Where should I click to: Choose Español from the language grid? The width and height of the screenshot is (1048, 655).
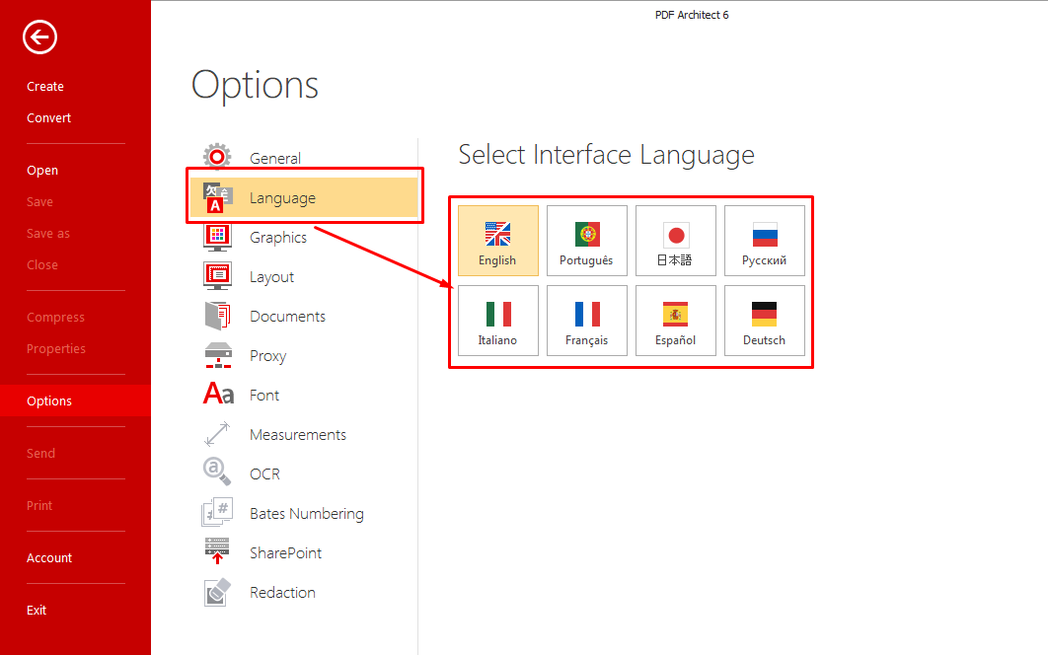pos(675,321)
